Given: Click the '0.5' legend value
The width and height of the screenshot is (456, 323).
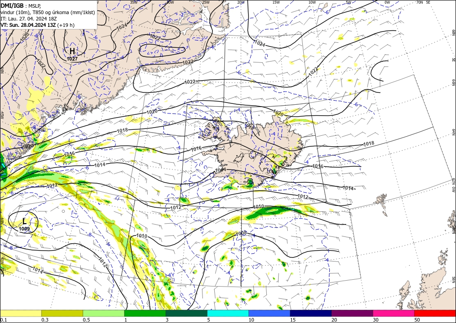Looking at the screenshot, I should pyautogui.click(x=86, y=320).
